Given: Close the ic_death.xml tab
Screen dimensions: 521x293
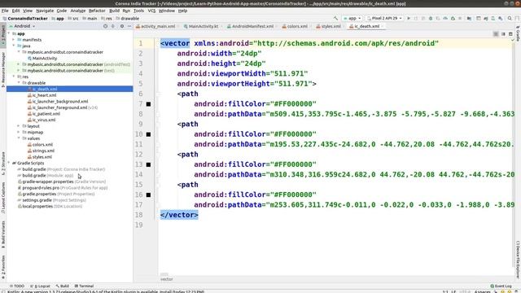Looking at the screenshot, I should click(x=383, y=26).
